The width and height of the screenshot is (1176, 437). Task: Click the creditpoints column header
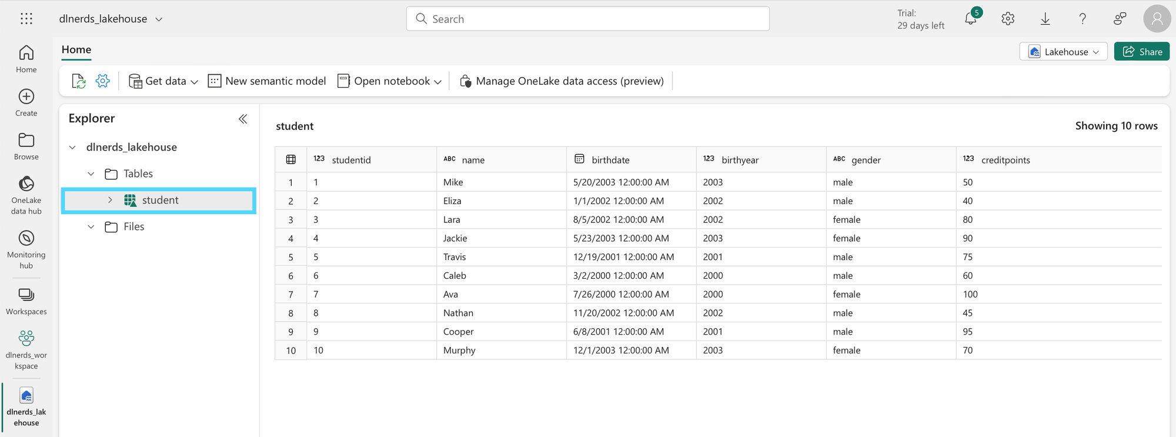(1059, 159)
